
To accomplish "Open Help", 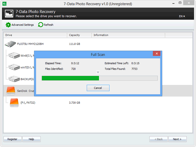I will point(31,139).
